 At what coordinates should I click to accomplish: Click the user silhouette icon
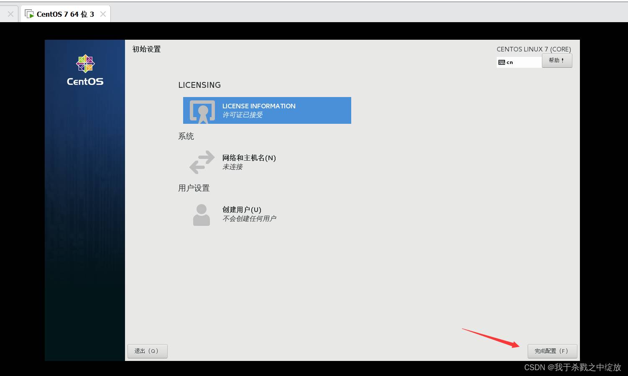click(201, 215)
